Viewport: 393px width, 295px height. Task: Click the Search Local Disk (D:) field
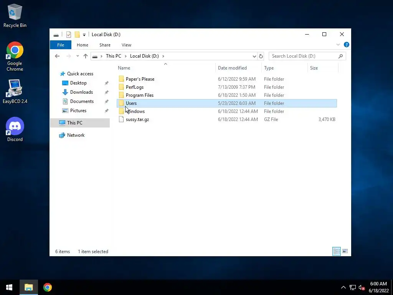[307, 56]
